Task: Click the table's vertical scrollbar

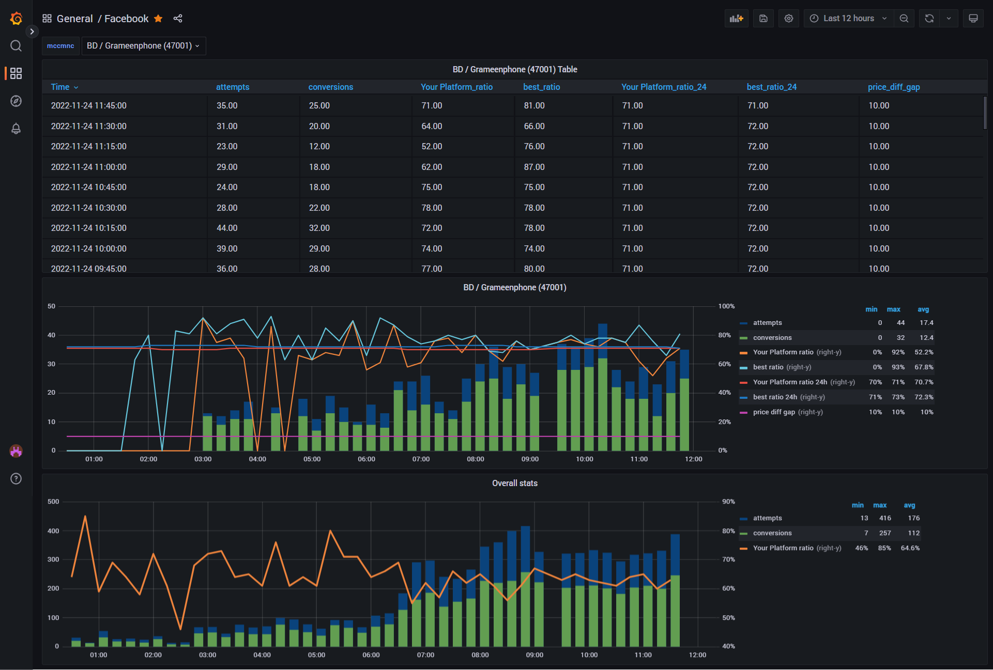Action: (x=985, y=113)
